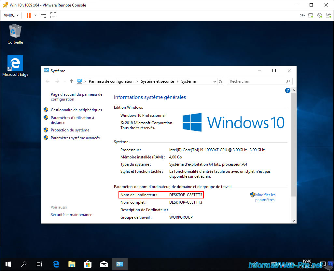334x271 pixels.
Task: Go up one folder level
Action: click(x=72, y=81)
